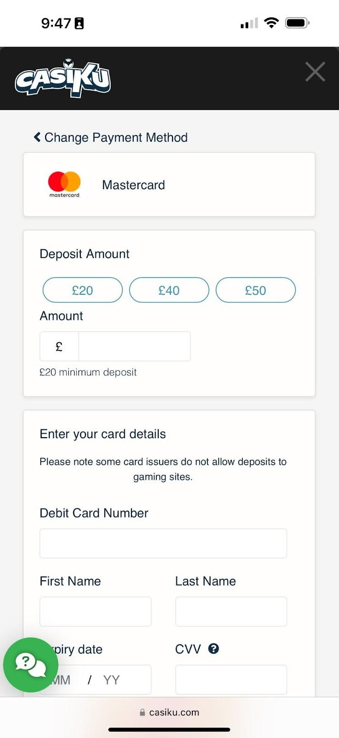The width and height of the screenshot is (339, 738).
Task: Focus the Debit Card Number field
Action: (x=163, y=543)
